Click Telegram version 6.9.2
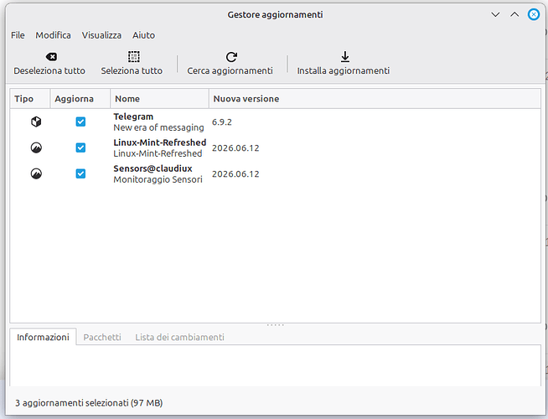This screenshot has height=419, width=548. tap(222, 122)
